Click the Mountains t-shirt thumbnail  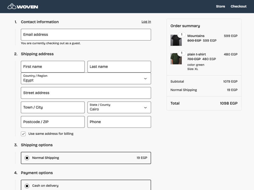coord(176,40)
